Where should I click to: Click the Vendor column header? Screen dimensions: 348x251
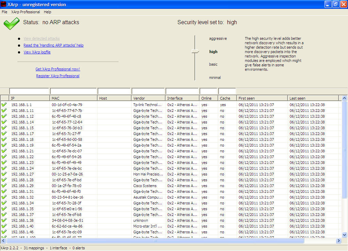[x=148, y=98]
